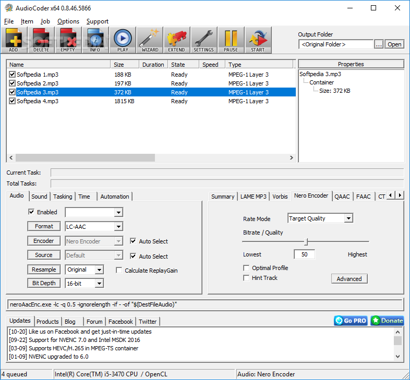Click the Encoder button
The width and height of the screenshot is (410, 380).
click(44, 241)
